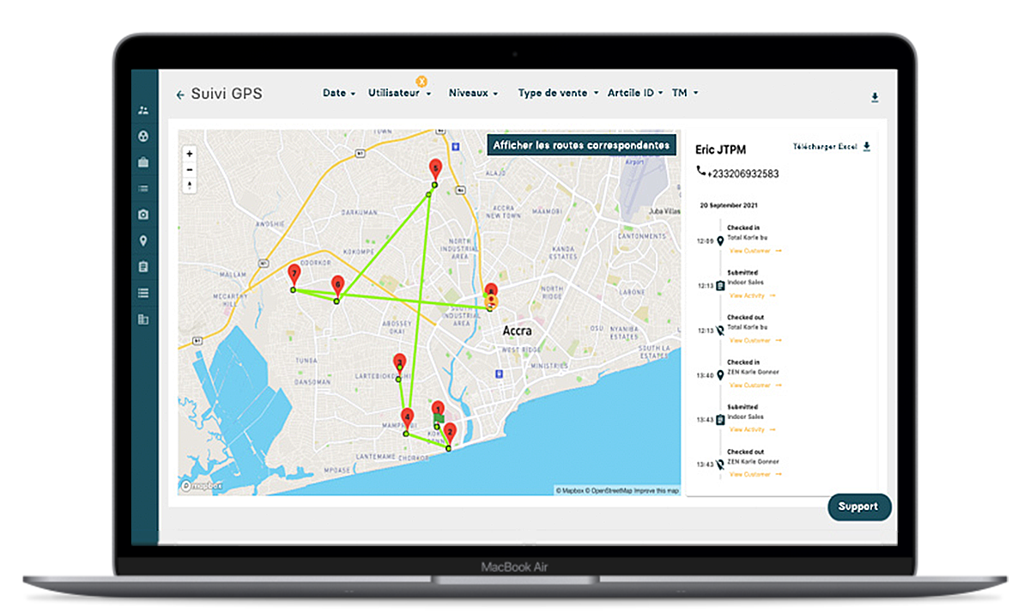View Customer for 12:13 Total Korle bu check-out
The image size is (1030, 614).
click(x=755, y=340)
